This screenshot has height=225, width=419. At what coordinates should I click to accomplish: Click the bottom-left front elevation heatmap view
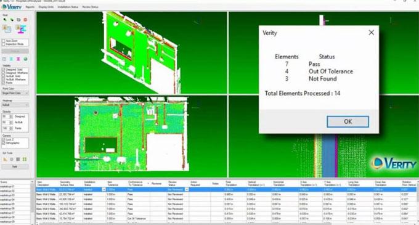click(131, 136)
